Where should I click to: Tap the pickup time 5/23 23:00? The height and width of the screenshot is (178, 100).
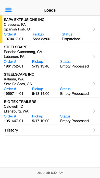pyautogui.click(x=41, y=39)
